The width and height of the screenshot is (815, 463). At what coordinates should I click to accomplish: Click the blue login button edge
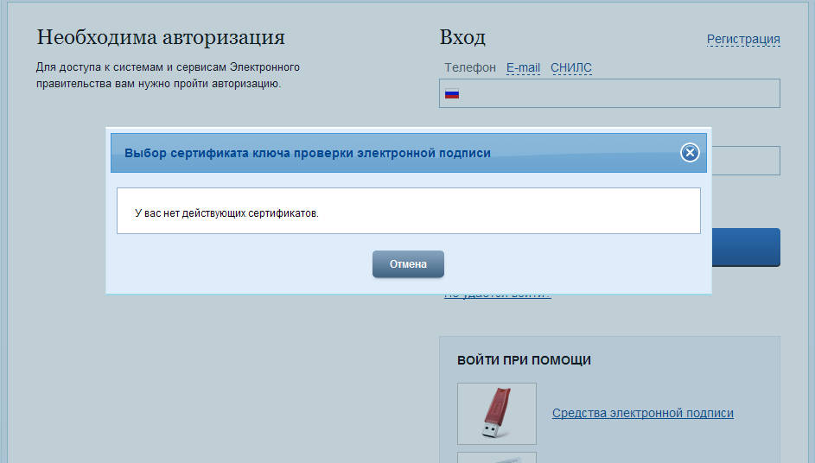coord(746,247)
